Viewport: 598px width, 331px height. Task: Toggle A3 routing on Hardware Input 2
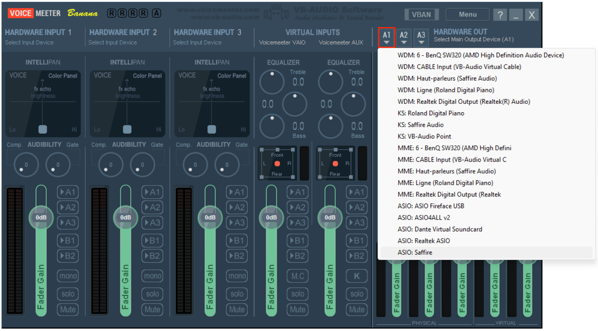click(x=152, y=223)
